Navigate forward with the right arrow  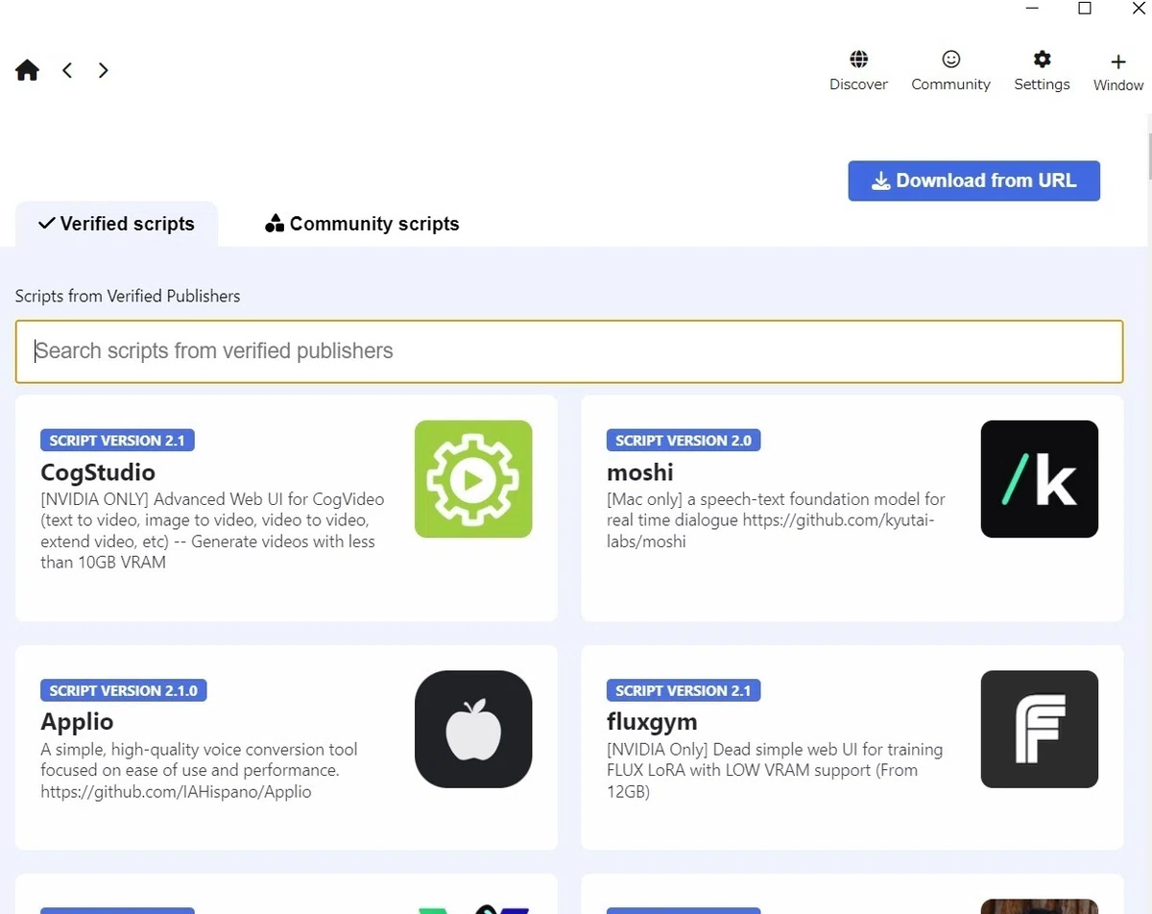point(103,70)
